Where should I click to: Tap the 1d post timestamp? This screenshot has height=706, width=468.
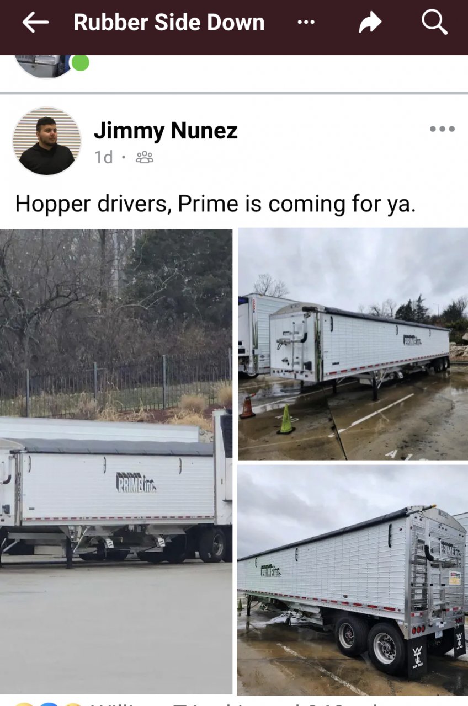[x=104, y=158]
